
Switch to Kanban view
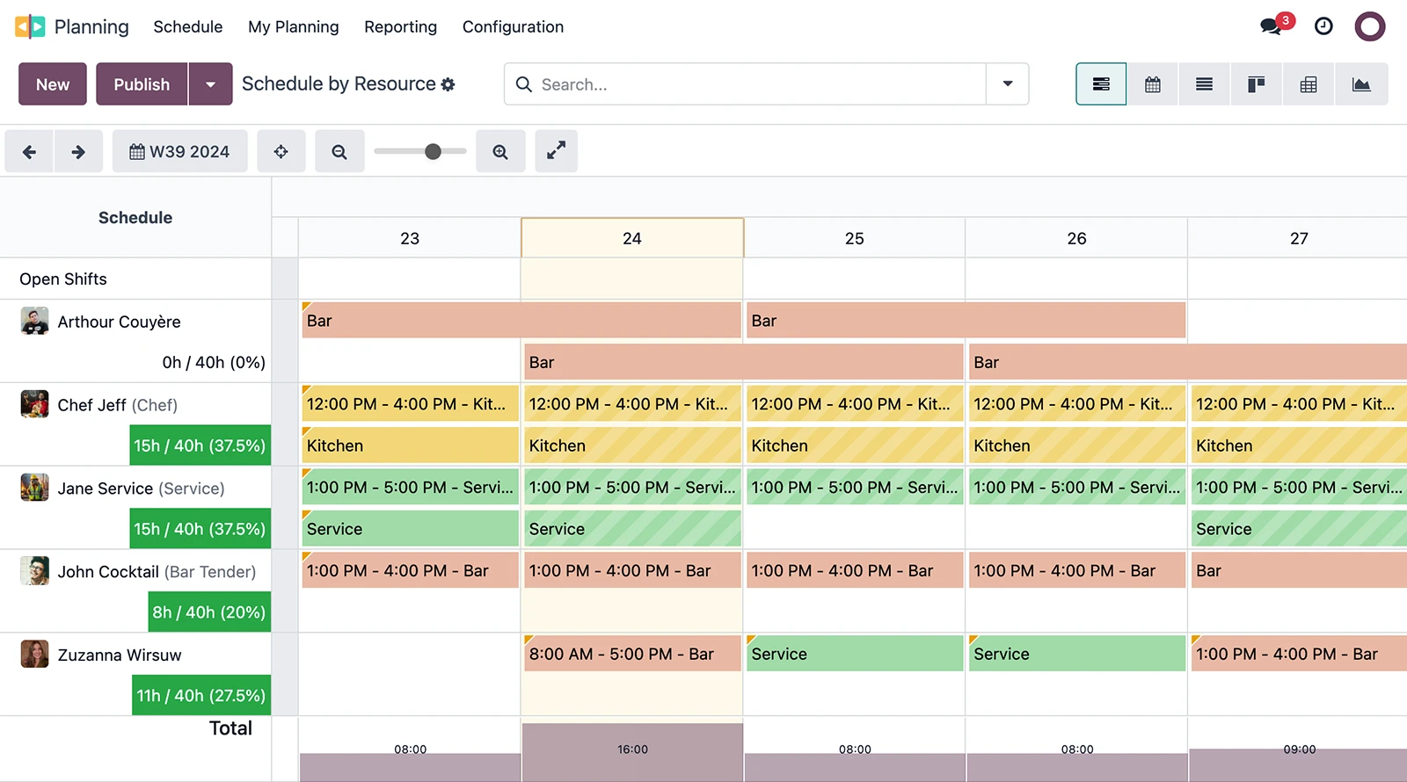point(1256,84)
